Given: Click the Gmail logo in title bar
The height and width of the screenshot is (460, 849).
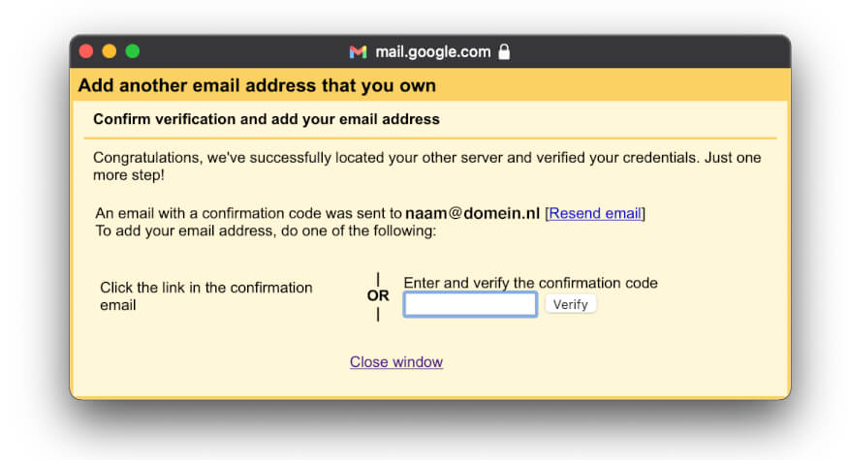Looking at the screenshot, I should point(358,52).
